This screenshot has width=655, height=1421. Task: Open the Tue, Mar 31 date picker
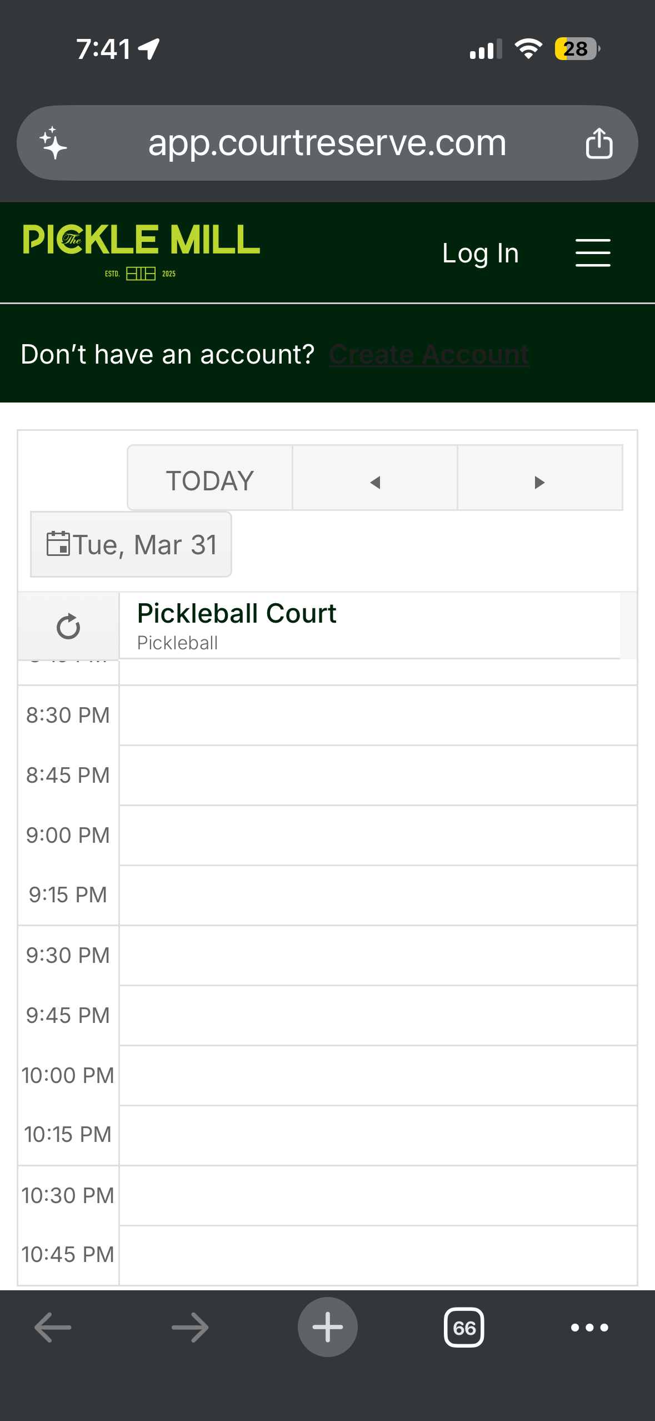[131, 545]
